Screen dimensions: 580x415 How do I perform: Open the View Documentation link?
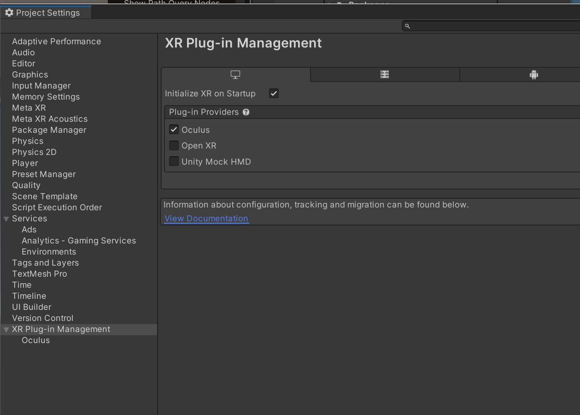[x=206, y=219]
